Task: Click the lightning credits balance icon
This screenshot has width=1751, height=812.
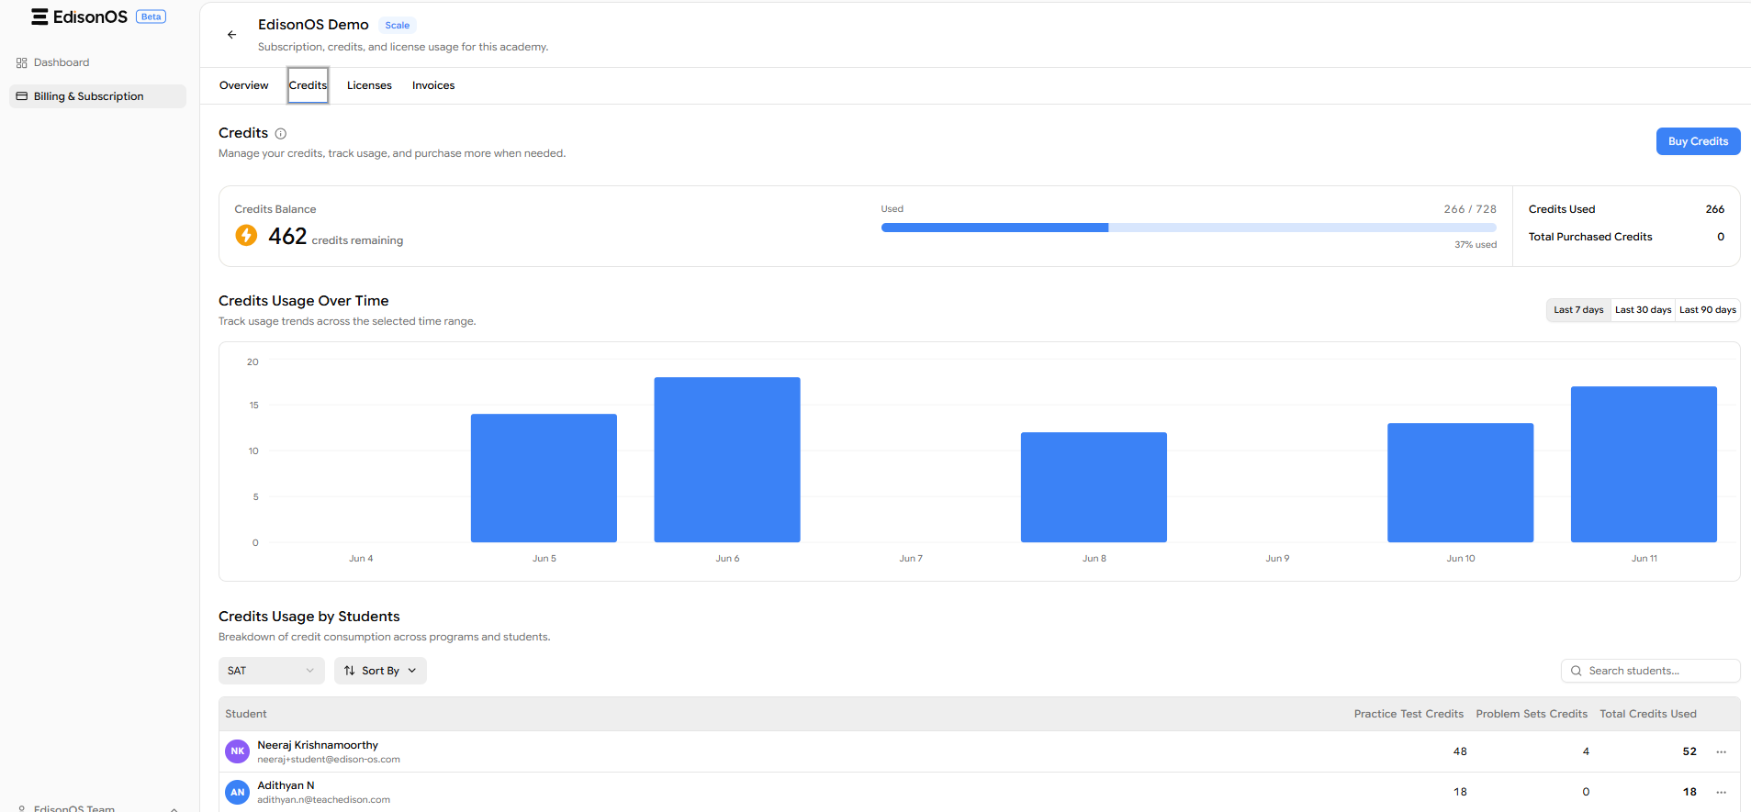Action: coord(246,236)
